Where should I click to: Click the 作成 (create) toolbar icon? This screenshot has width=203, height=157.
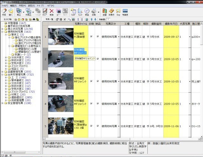pyautogui.click(x=4, y=12)
